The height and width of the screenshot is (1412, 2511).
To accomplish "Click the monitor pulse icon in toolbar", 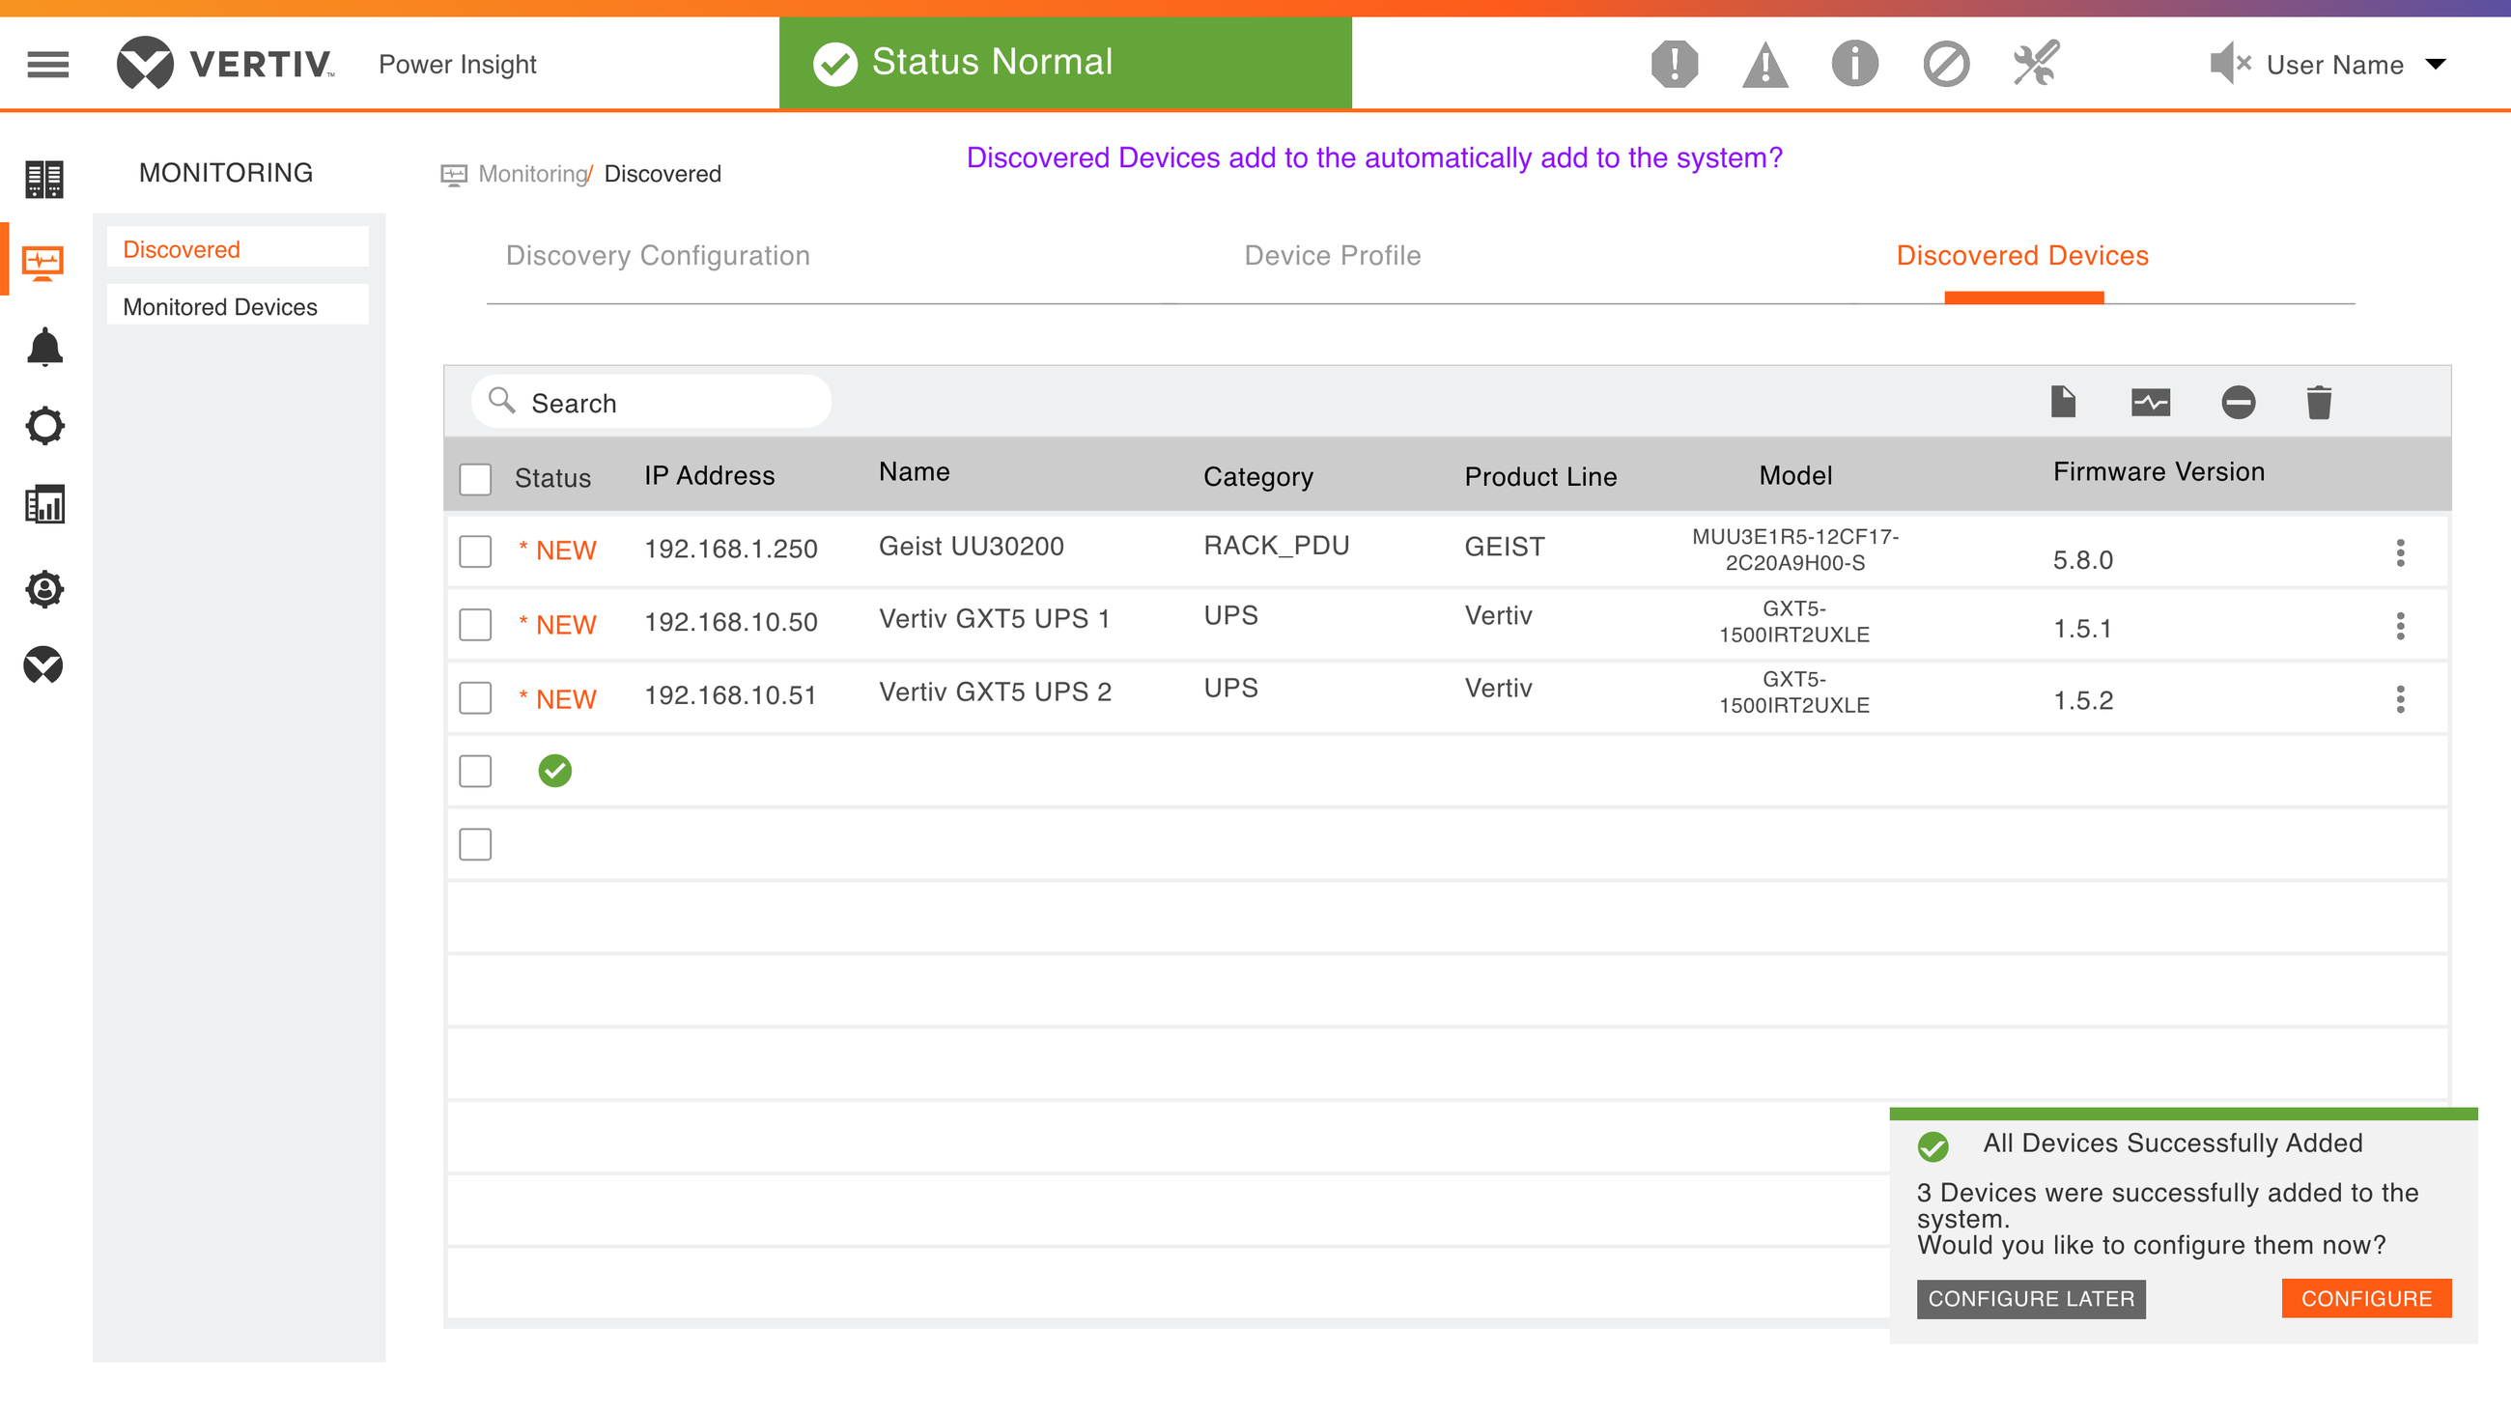I will click(2151, 403).
